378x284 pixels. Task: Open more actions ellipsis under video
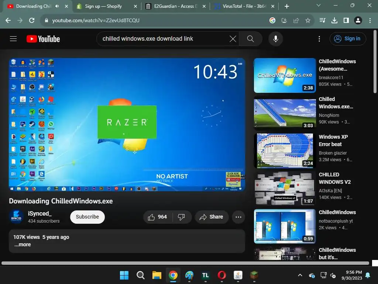pyautogui.click(x=238, y=217)
